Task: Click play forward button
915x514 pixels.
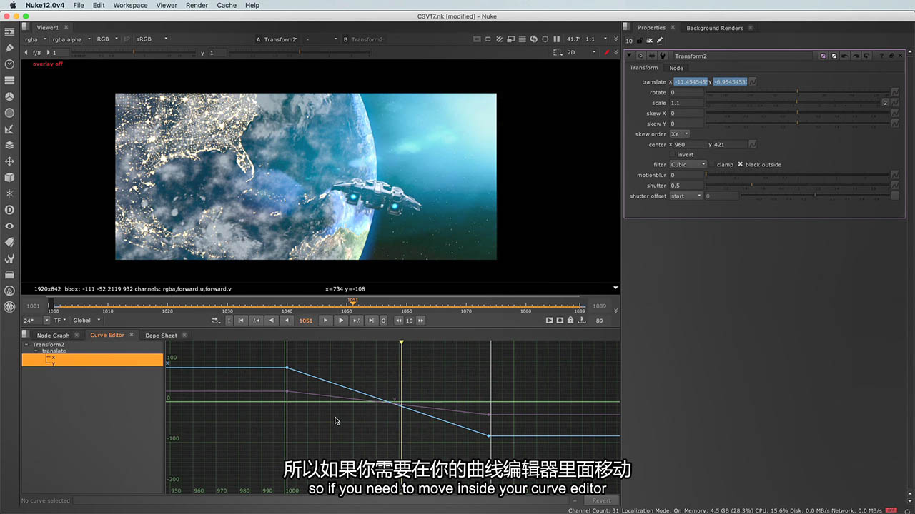Action: (325, 321)
